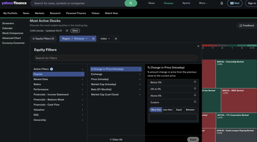Select the Between comparison

pyautogui.click(x=190, y=110)
